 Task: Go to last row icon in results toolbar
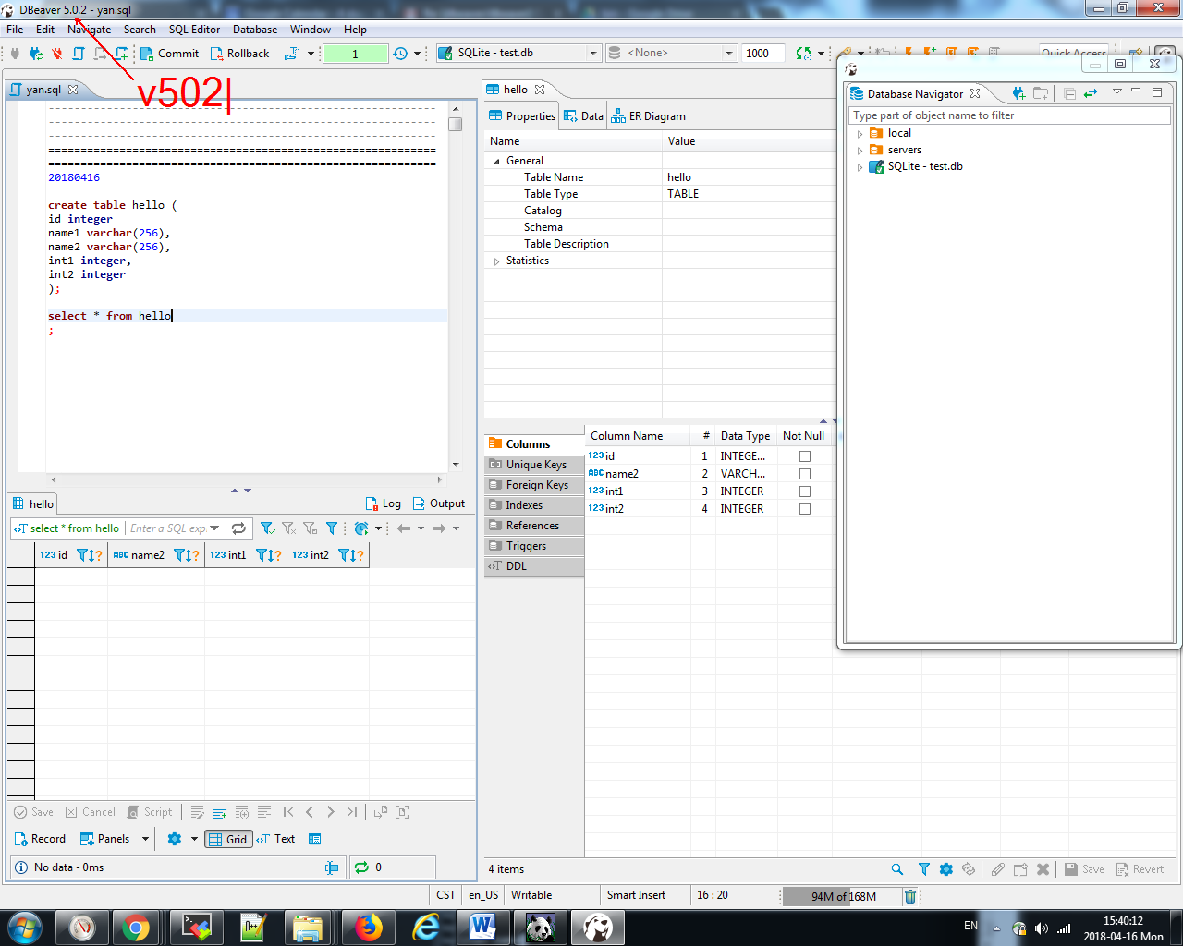(352, 812)
